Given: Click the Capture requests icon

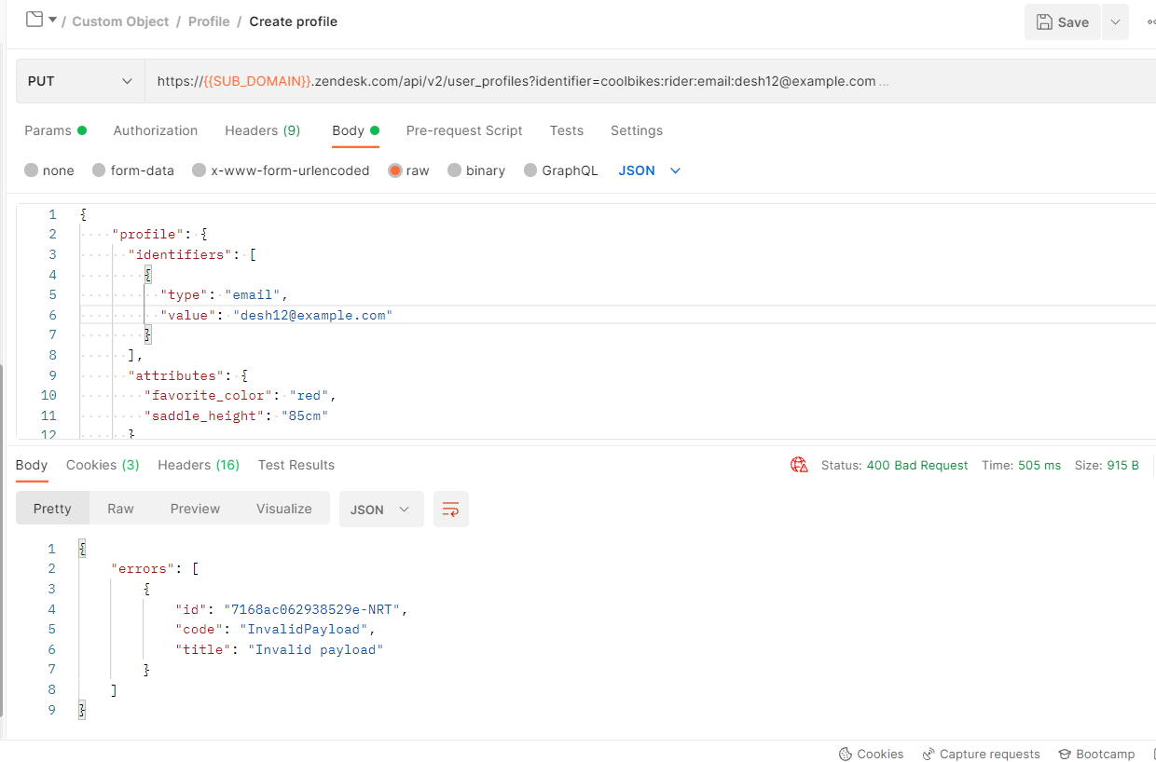Looking at the screenshot, I should [929, 754].
